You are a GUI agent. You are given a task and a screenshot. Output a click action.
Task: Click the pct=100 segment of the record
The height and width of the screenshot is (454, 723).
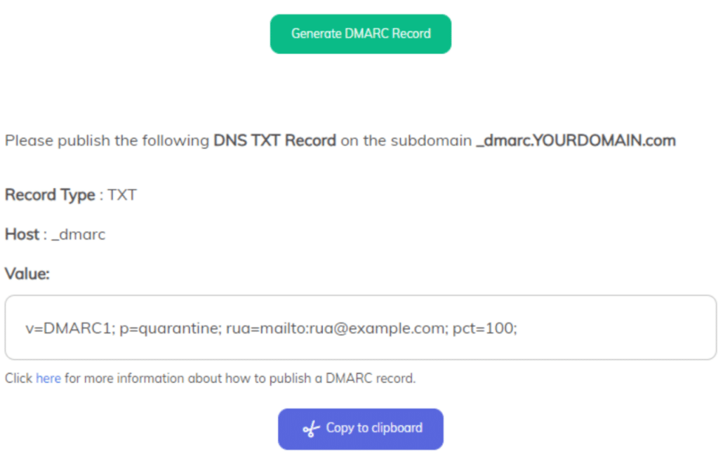pyautogui.click(x=484, y=328)
